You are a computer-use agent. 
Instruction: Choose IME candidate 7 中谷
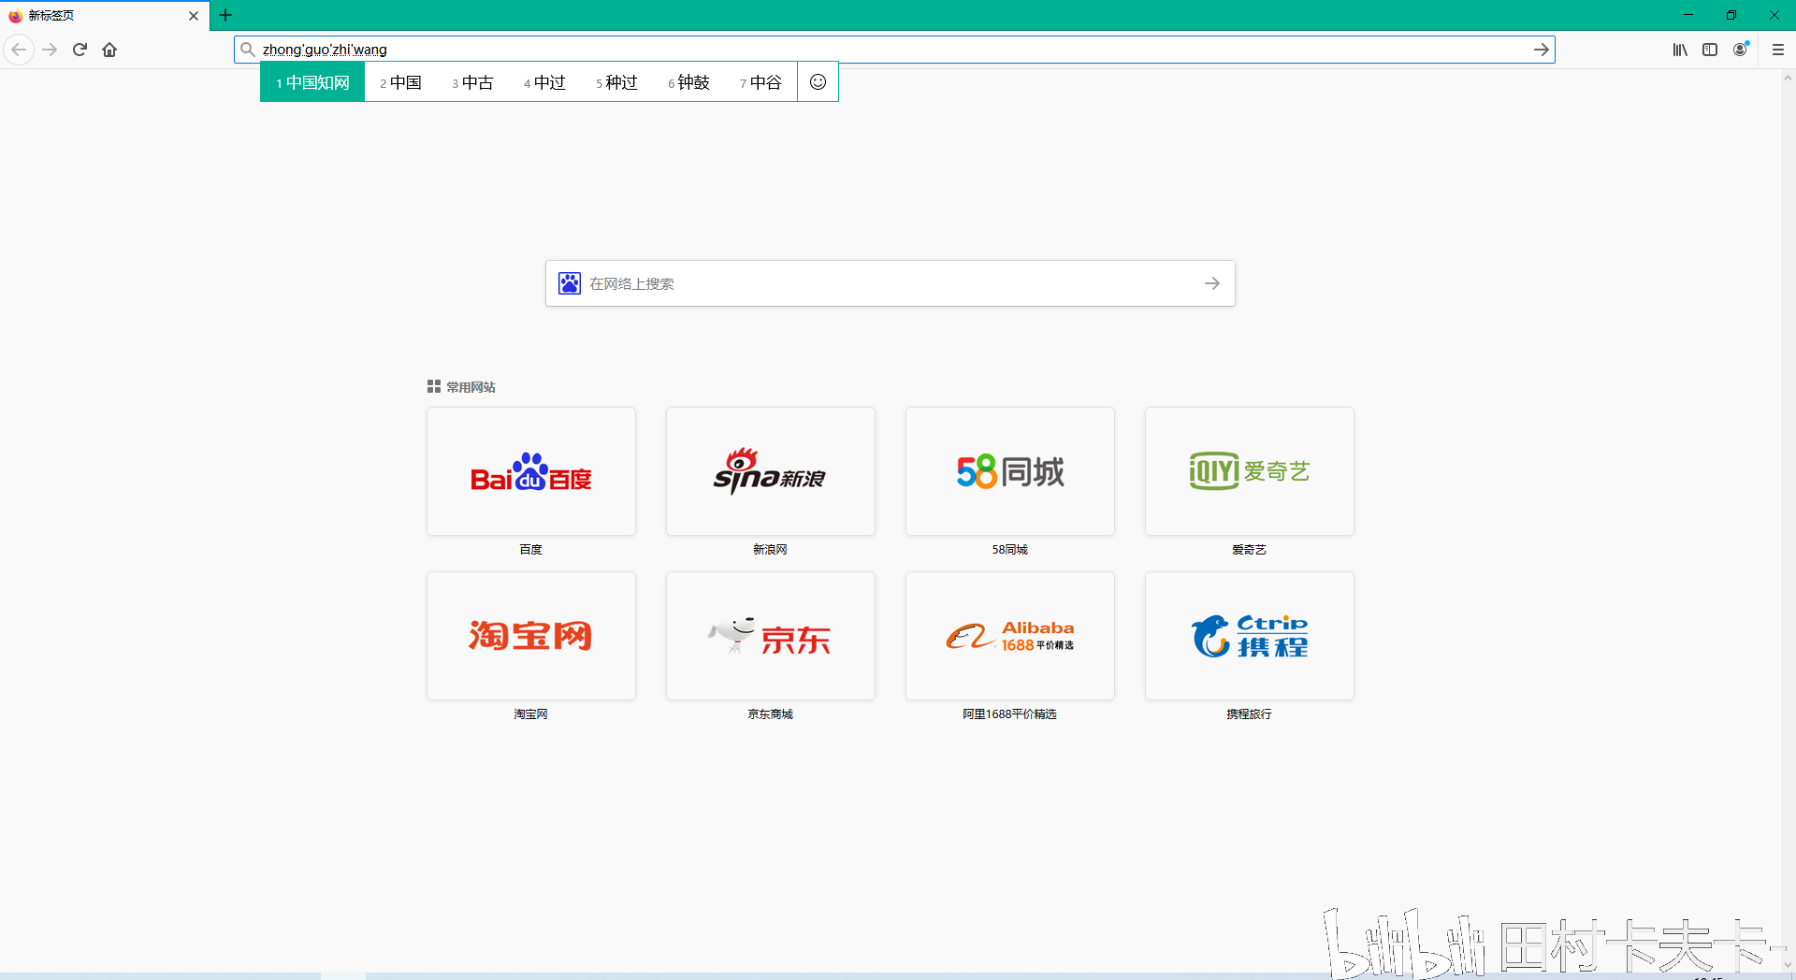pos(760,82)
